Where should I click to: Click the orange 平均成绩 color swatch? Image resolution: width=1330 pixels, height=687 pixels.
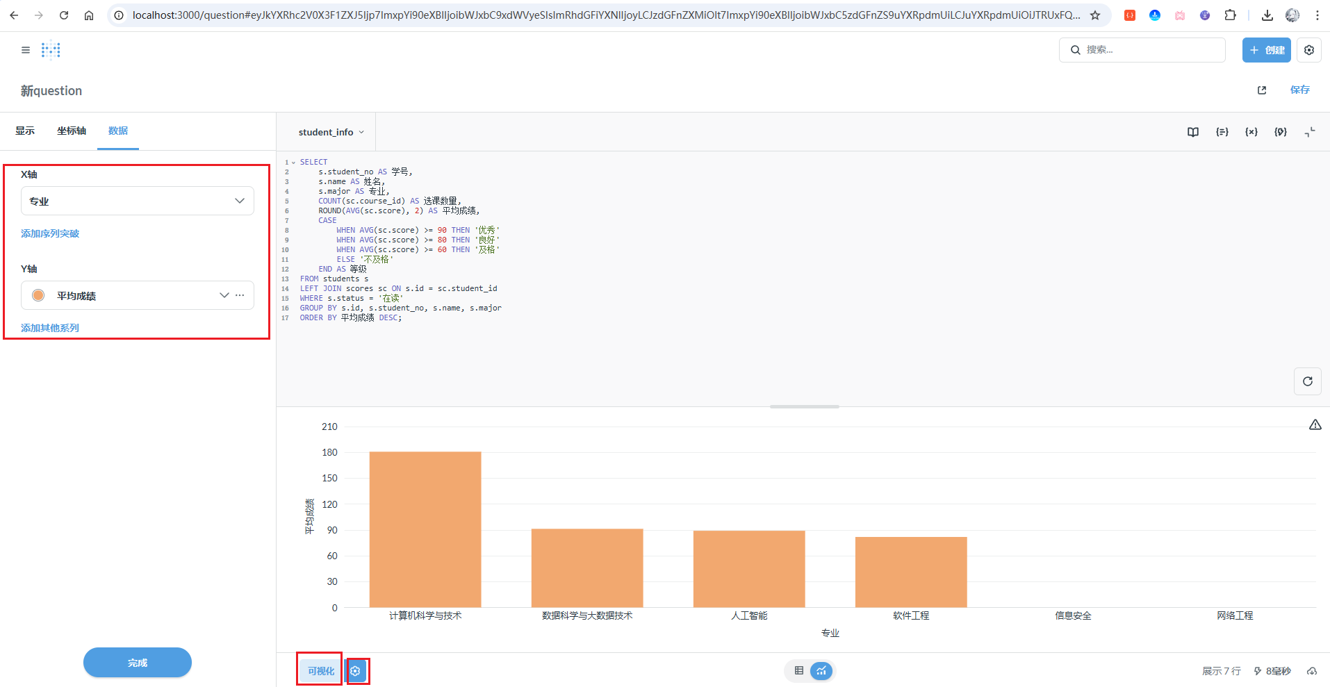pyautogui.click(x=38, y=295)
